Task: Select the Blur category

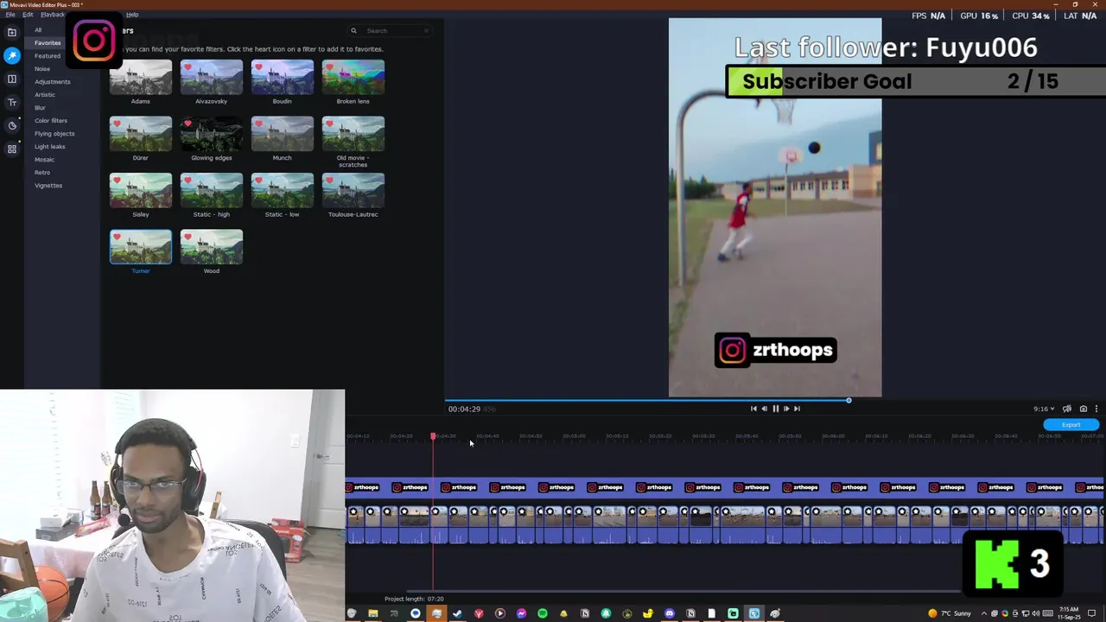Action: tap(40, 108)
